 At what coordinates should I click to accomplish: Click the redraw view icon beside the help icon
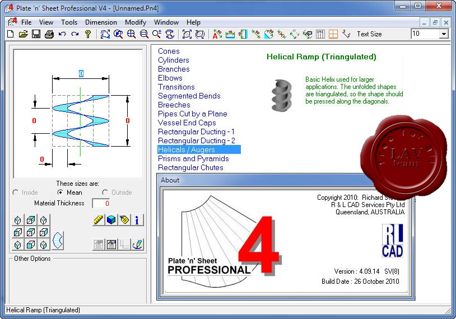pos(105,34)
